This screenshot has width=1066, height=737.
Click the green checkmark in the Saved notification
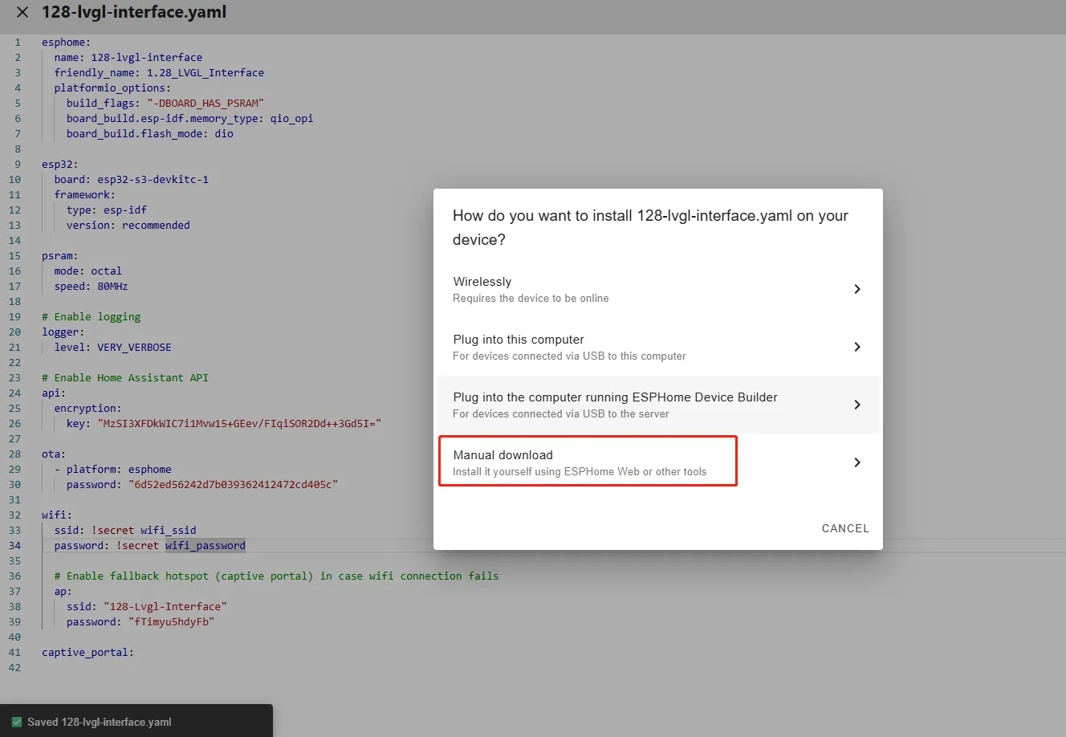[x=17, y=722]
